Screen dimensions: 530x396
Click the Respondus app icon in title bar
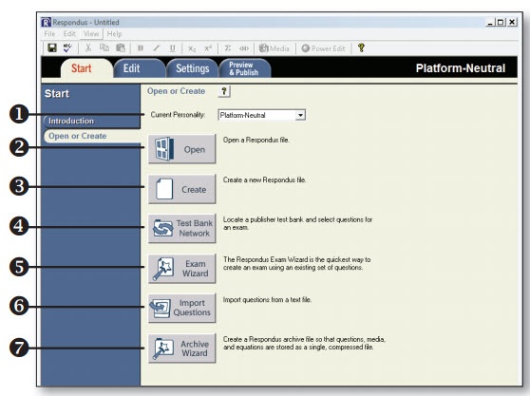46,22
